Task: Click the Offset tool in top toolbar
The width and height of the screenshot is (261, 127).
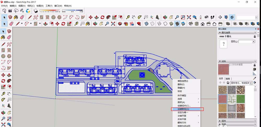Action: (120, 17)
